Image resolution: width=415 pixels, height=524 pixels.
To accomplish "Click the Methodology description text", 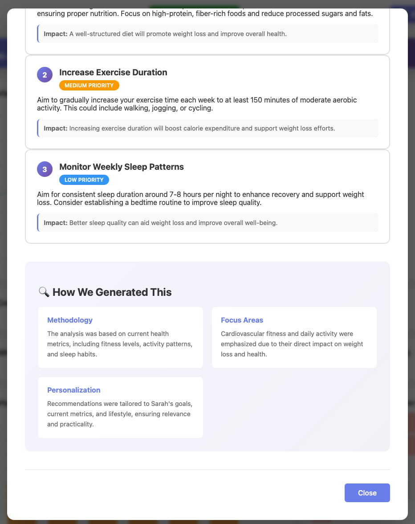I will 120,344.
